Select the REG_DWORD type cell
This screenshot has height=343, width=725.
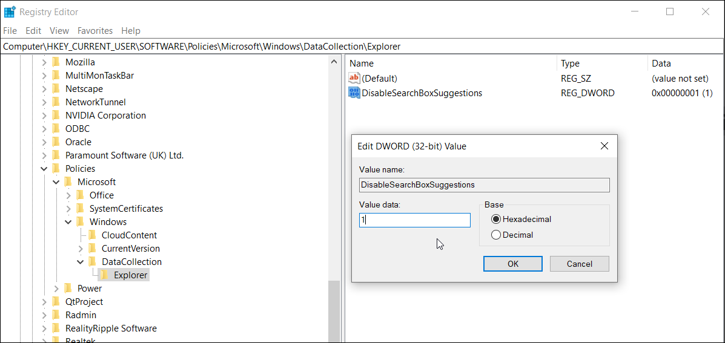click(588, 93)
